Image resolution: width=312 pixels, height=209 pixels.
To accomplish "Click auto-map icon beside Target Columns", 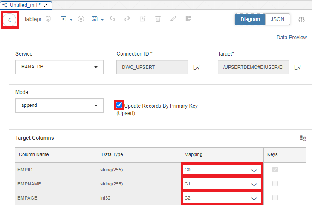I will (x=303, y=138).
